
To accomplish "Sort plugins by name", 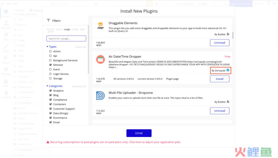I will click(x=59, y=29).
